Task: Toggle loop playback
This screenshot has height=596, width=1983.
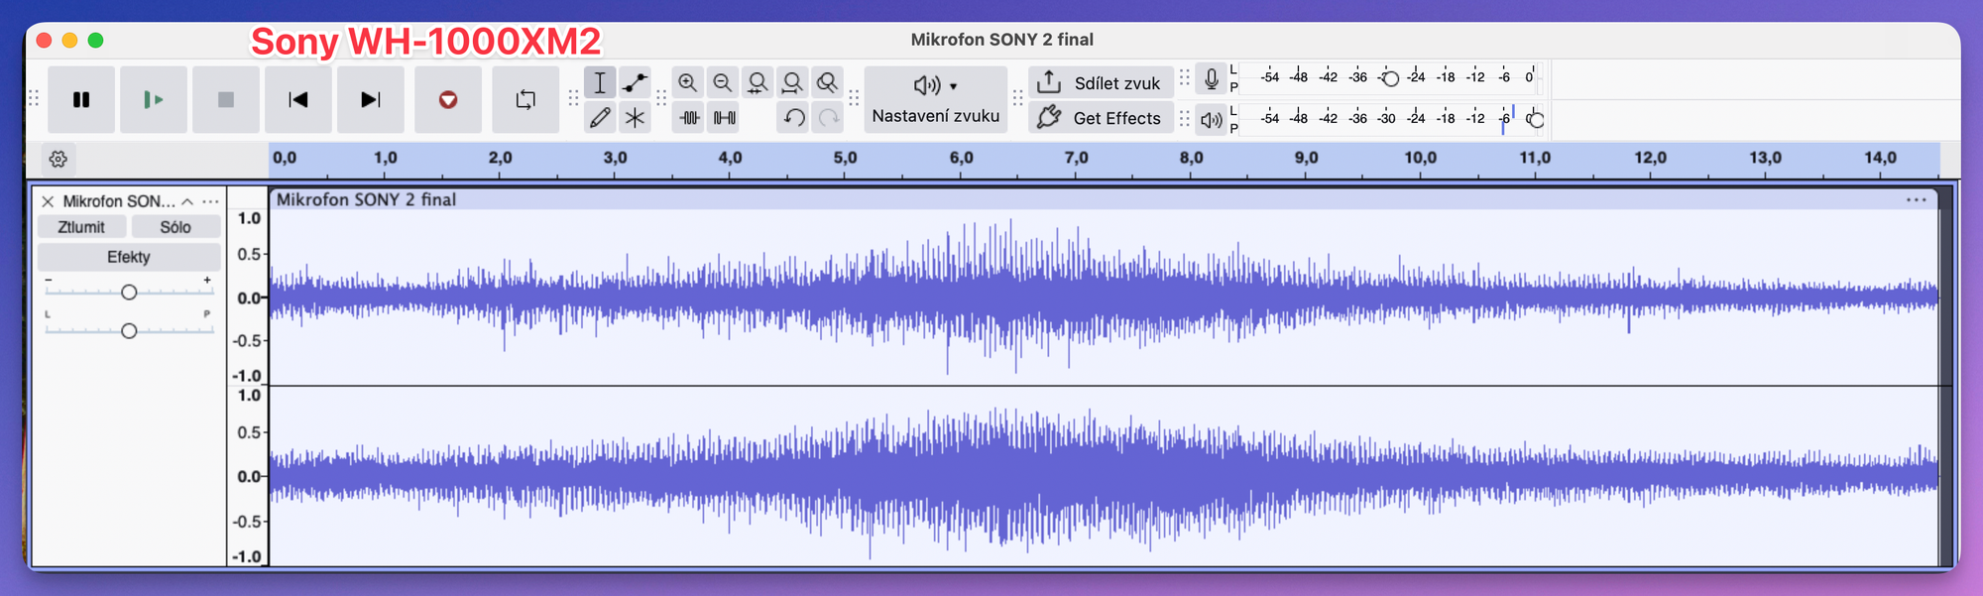Action: 525,99
